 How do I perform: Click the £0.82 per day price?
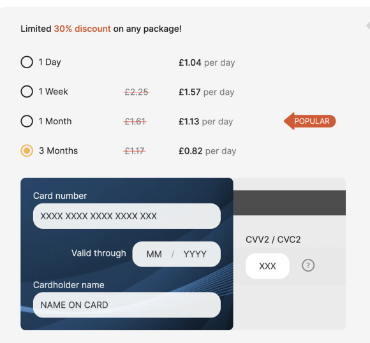(x=207, y=151)
